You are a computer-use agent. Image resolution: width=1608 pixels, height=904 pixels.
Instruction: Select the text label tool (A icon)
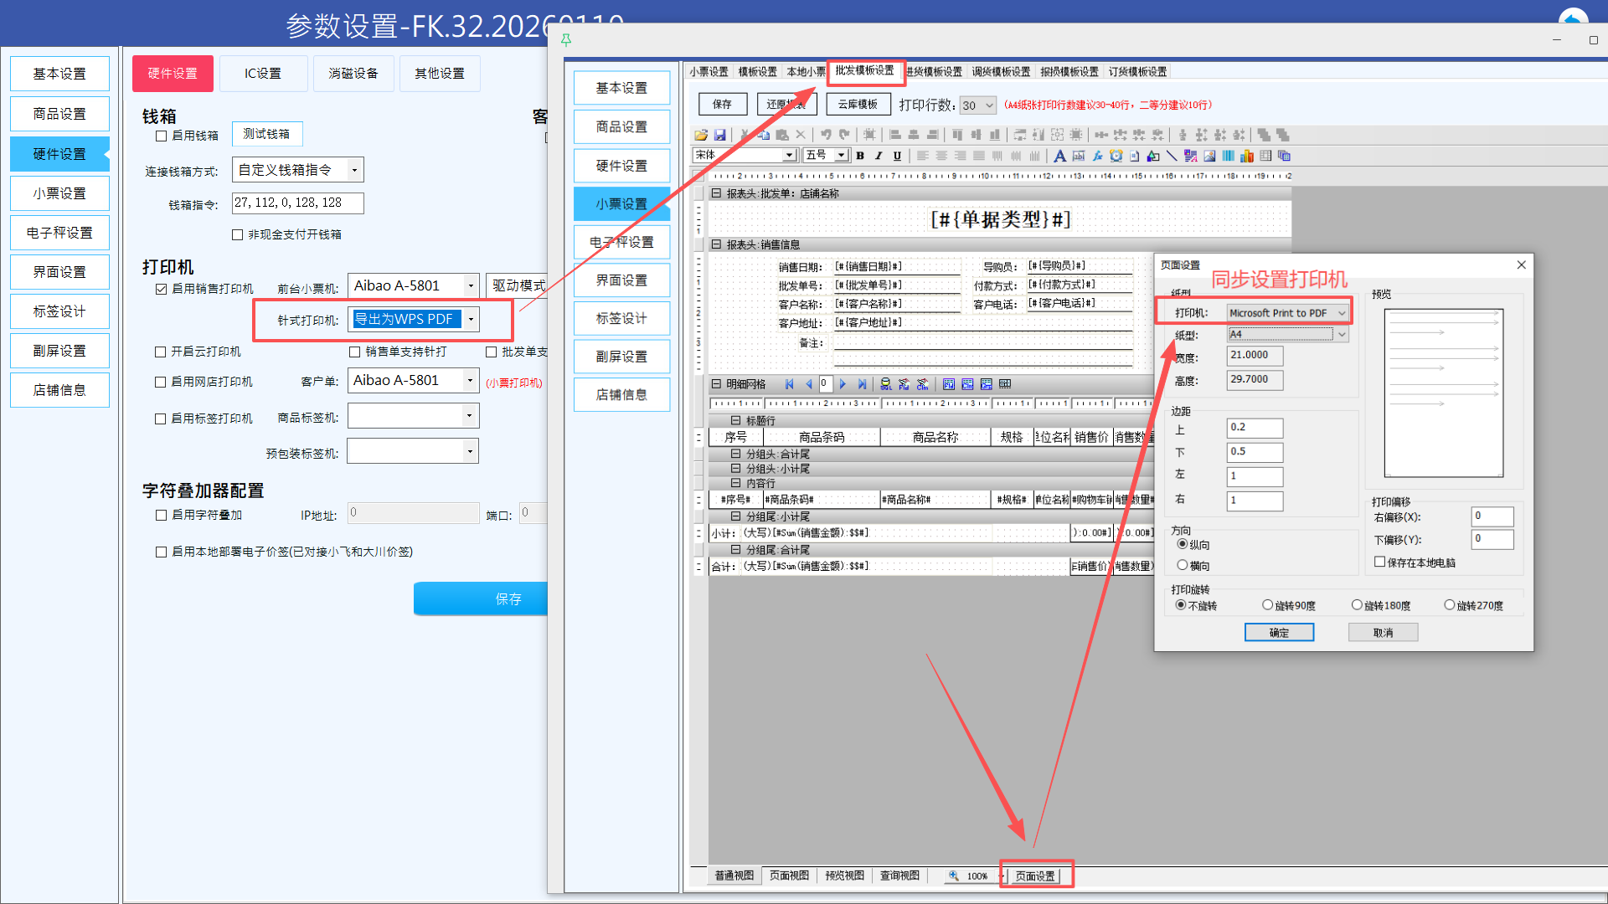1059,156
